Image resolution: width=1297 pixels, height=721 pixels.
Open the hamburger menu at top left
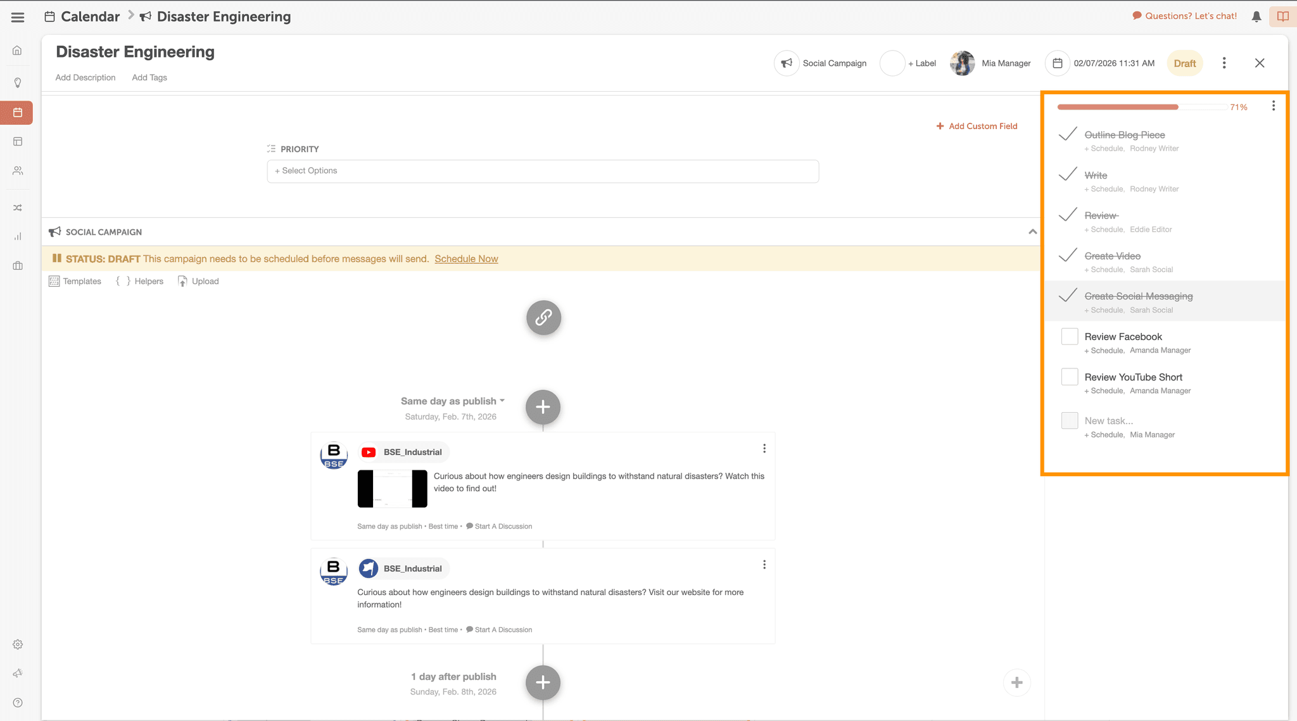click(x=17, y=17)
